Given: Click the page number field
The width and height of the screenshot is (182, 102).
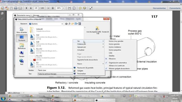Looking at the screenshot, I should click(36, 8).
